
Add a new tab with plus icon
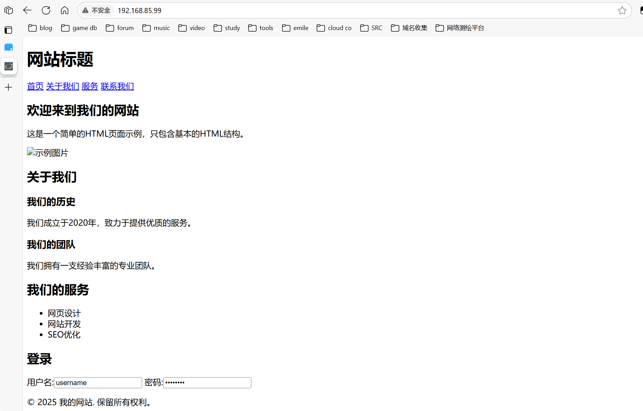tap(9, 87)
